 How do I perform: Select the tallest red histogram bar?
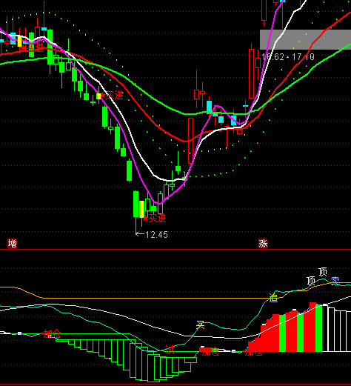pos(312,327)
